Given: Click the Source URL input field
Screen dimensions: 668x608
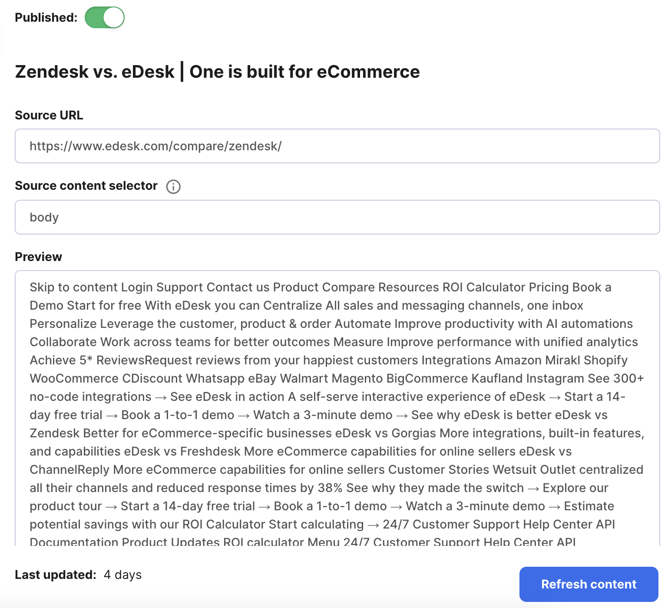Looking at the screenshot, I should (x=337, y=146).
